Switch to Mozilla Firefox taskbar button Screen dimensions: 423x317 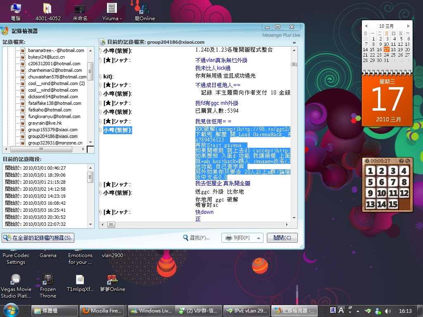coord(102,311)
